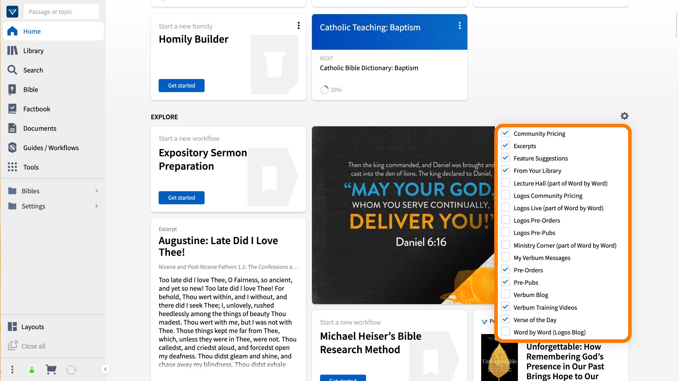
Task: Click the Passage or topic search field
Action: click(x=61, y=12)
